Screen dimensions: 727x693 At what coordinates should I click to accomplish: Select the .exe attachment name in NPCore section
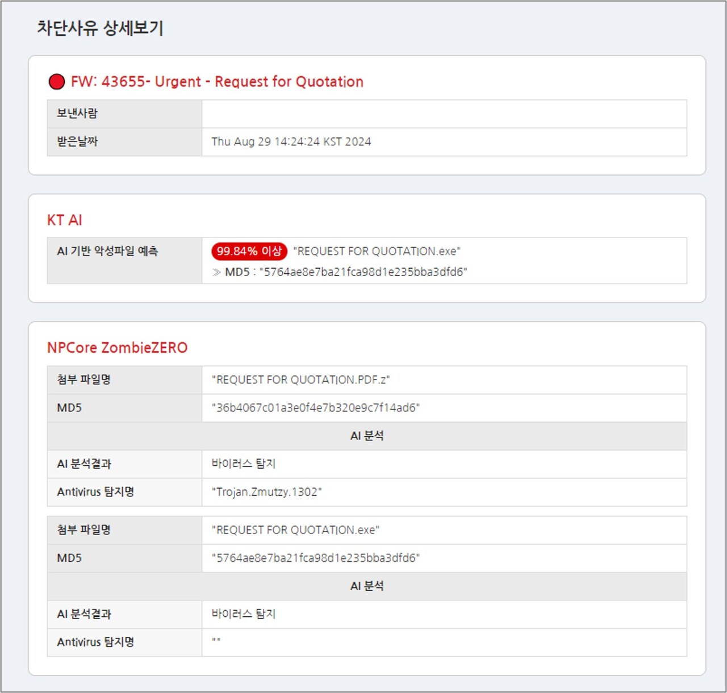(295, 530)
